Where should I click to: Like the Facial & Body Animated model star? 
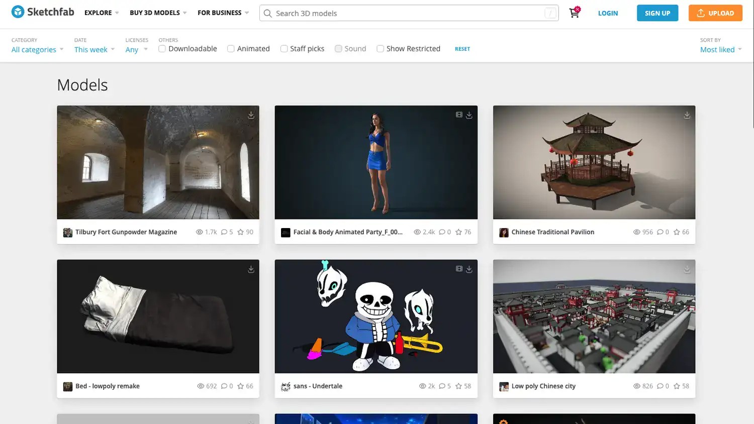(458, 232)
